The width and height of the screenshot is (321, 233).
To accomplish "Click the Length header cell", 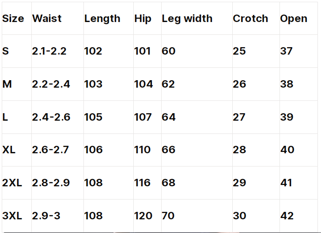I will pos(102,19).
